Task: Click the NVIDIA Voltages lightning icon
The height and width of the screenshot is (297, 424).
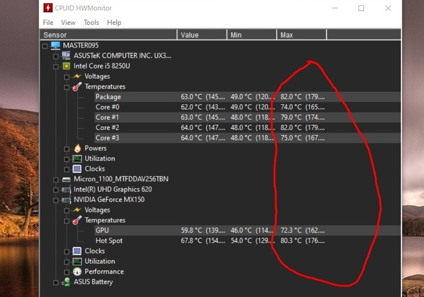Action: click(77, 210)
